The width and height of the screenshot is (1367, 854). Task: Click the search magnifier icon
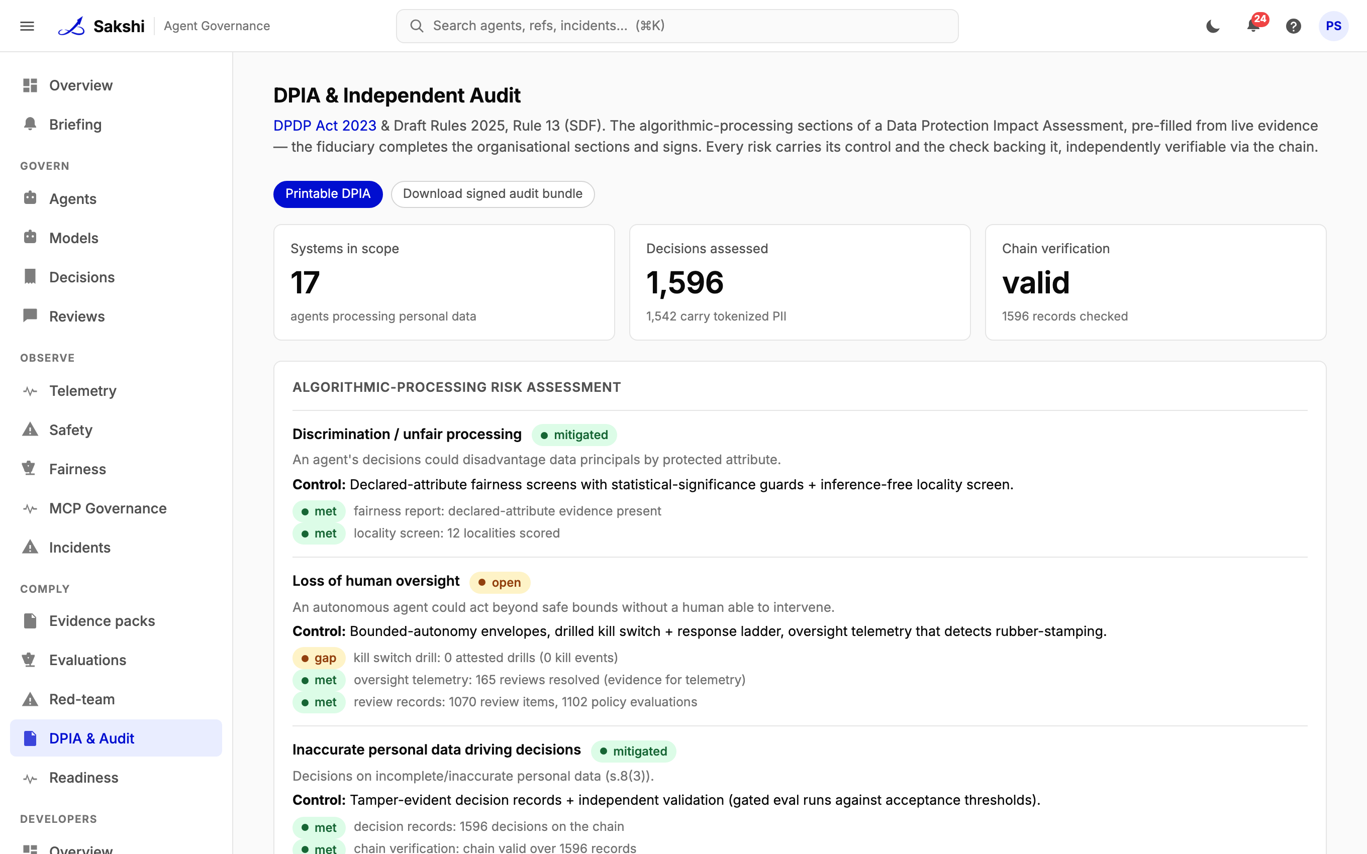point(417,26)
